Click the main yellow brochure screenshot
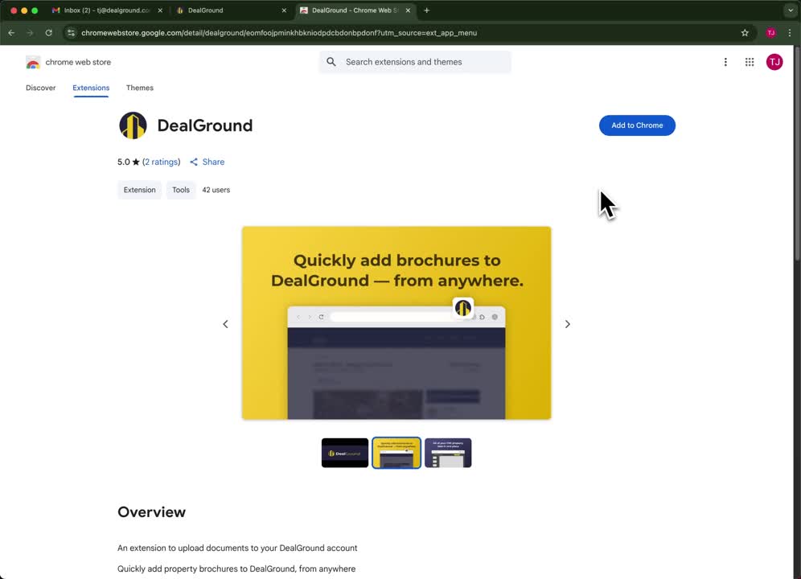This screenshot has width=801, height=579. [x=396, y=323]
